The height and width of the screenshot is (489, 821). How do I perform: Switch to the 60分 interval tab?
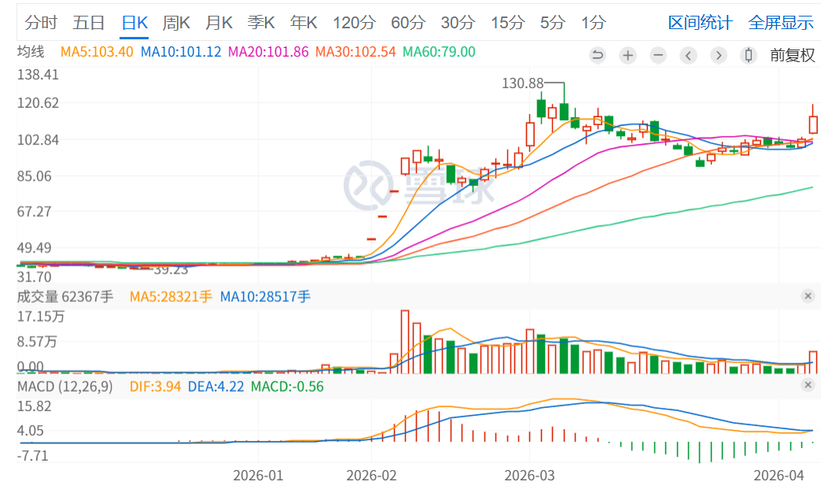pos(407,23)
